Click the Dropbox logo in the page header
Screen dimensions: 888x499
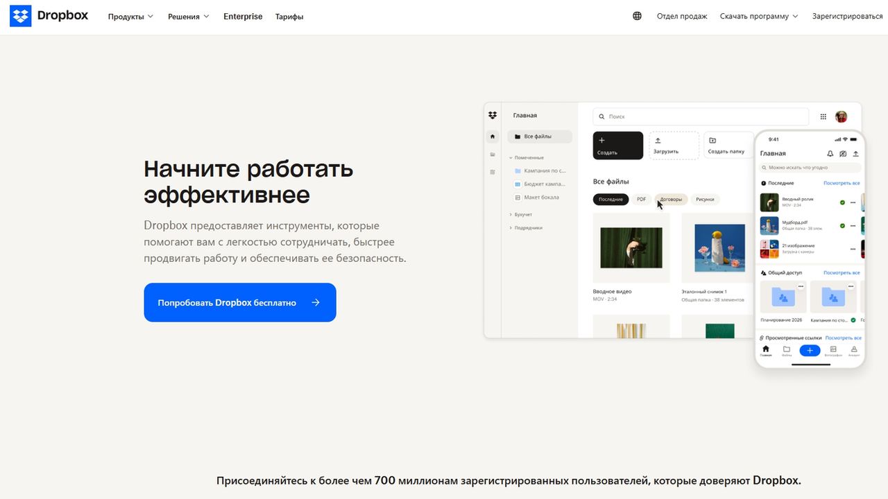49,16
